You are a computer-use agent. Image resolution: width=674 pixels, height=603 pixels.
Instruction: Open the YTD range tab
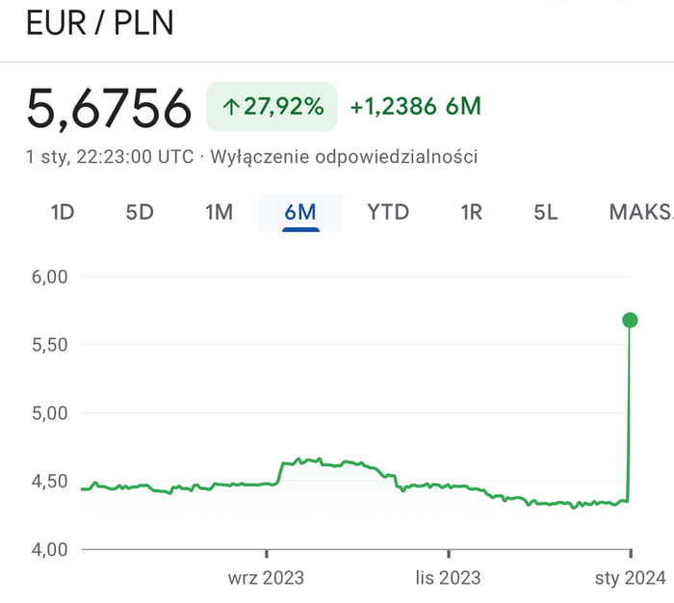(x=388, y=212)
